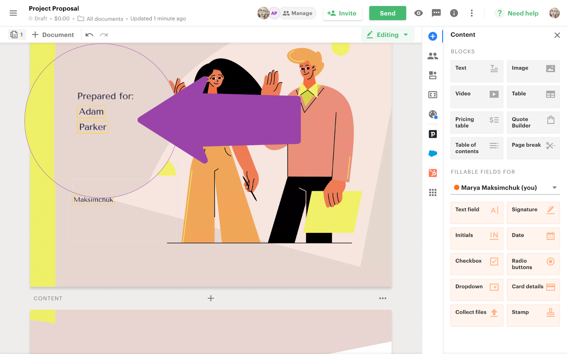This screenshot has height=354, width=567.
Task: Open the three-dot more options menu
Action: click(x=472, y=13)
